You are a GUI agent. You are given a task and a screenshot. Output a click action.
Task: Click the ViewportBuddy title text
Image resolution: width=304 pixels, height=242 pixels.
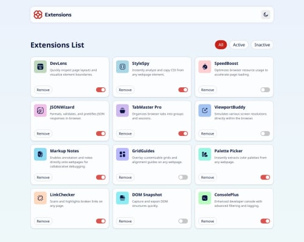click(230, 107)
